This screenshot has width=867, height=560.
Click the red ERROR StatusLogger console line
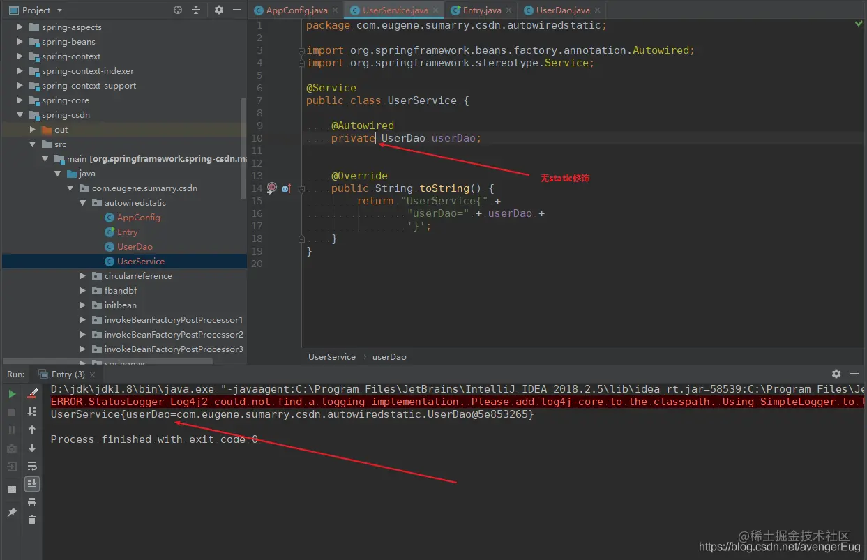pos(458,402)
